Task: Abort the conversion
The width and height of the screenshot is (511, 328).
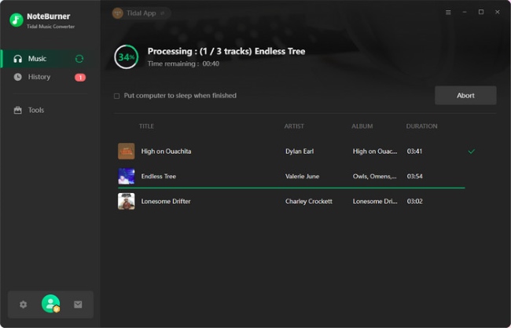Action: pyautogui.click(x=465, y=96)
